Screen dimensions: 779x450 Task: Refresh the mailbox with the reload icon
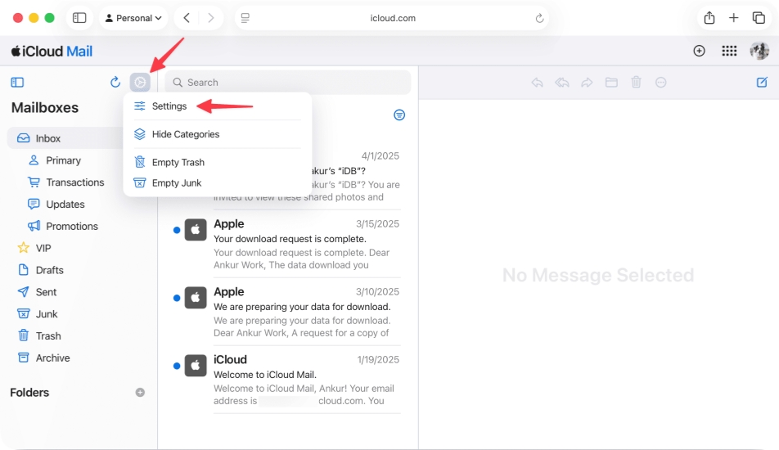[x=115, y=82]
